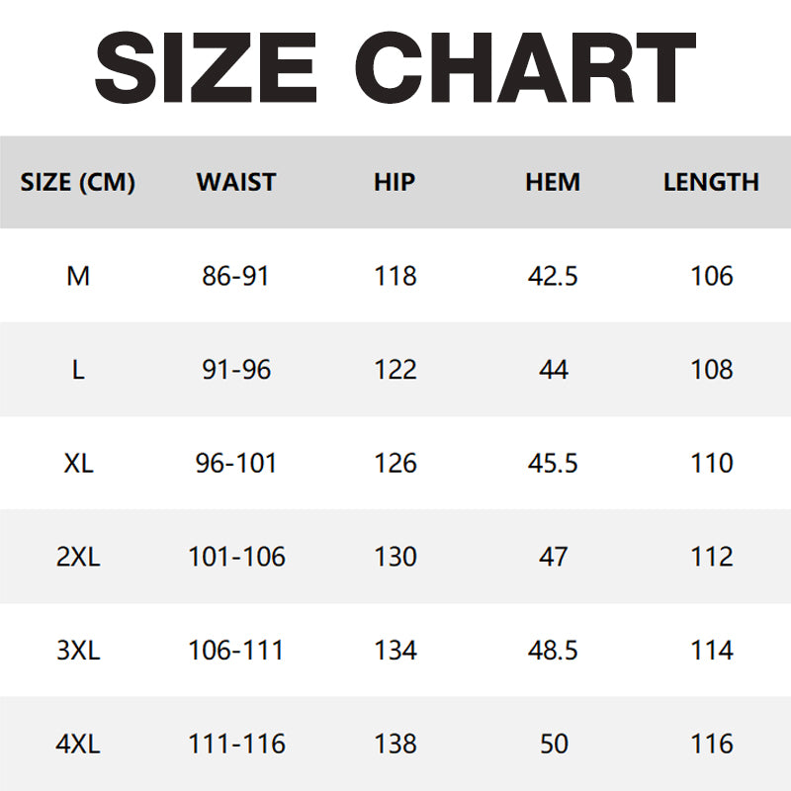This screenshot has height=791, width=791.
Task: Click the HIP column header
Action: [395, 182]
